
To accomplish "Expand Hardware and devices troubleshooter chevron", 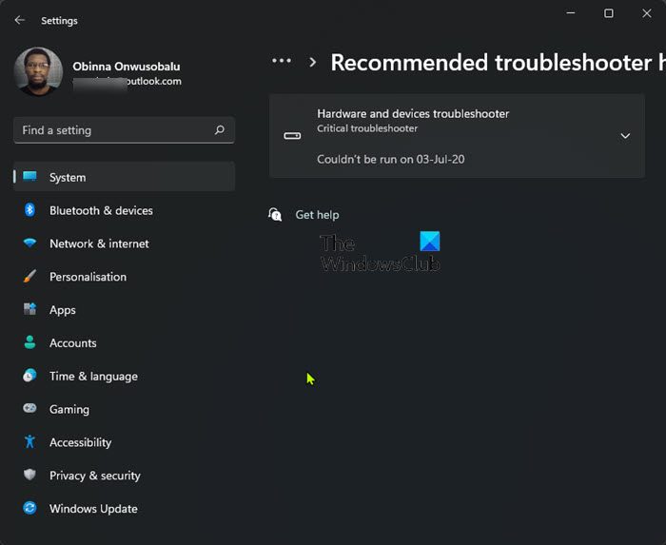I will (625, 136).
